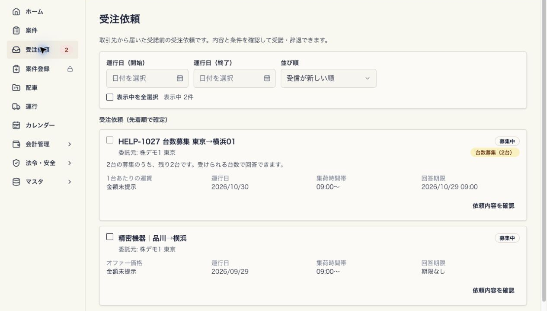Open the 配車 menu item
Viewport: 547px width, 311px height.
click(x=42, y=88)
